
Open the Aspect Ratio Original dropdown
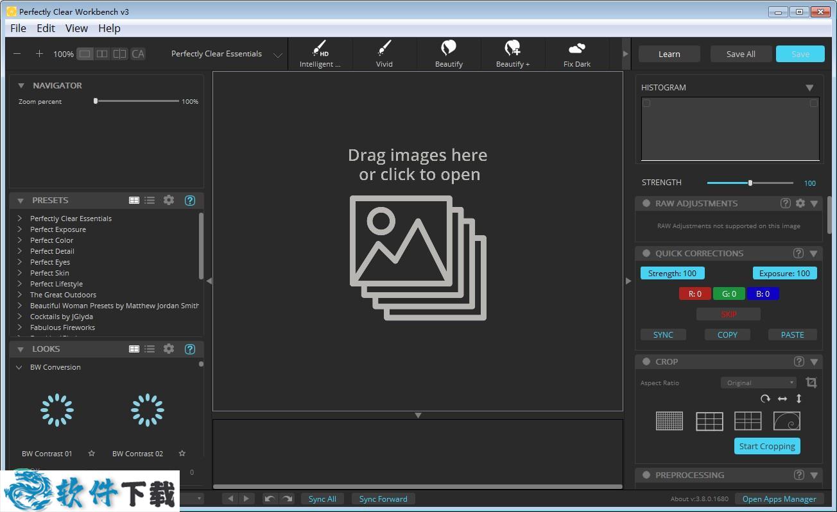tap(758, 383)
